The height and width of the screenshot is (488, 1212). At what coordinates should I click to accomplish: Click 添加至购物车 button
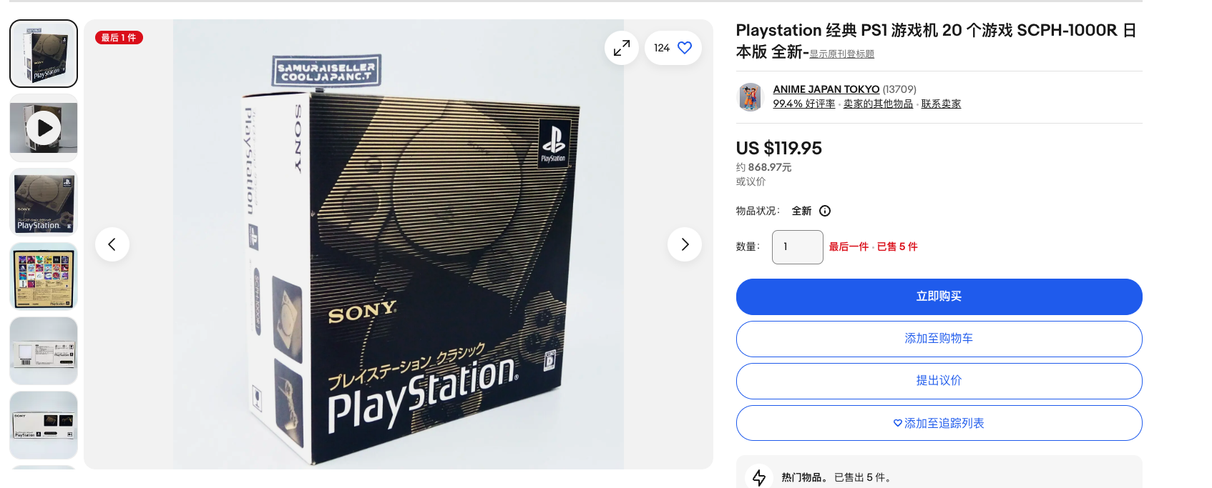point(939,339)
